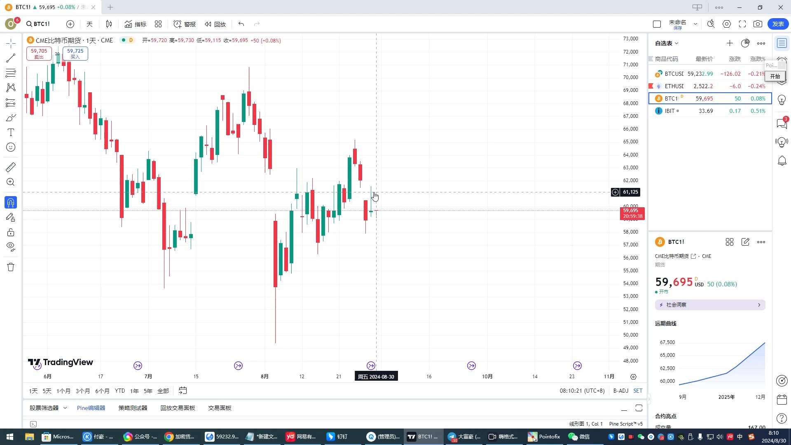Select the text annotation tool

click(11, 132)
